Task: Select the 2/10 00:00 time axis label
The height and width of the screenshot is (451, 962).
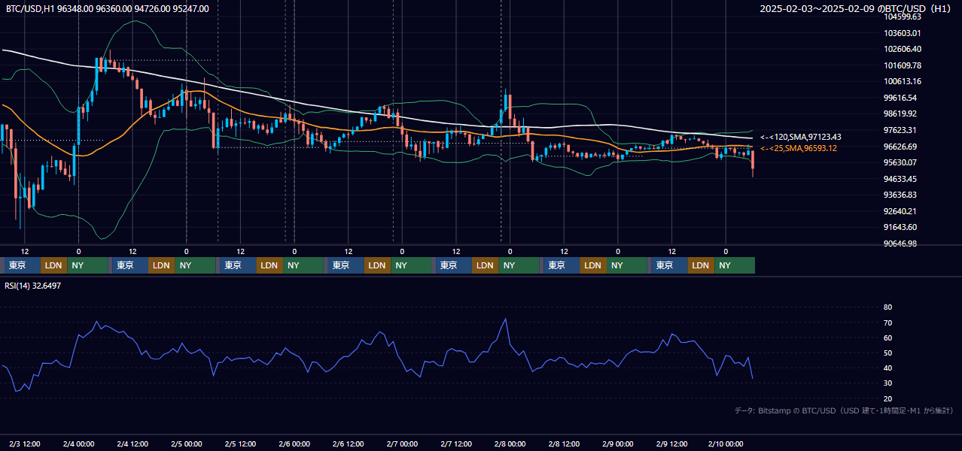Action: 726,444
